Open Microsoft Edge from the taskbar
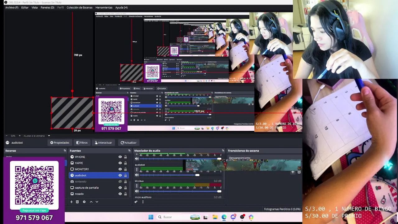Viewport: 398px width, 224px height. tap(224, 217)
